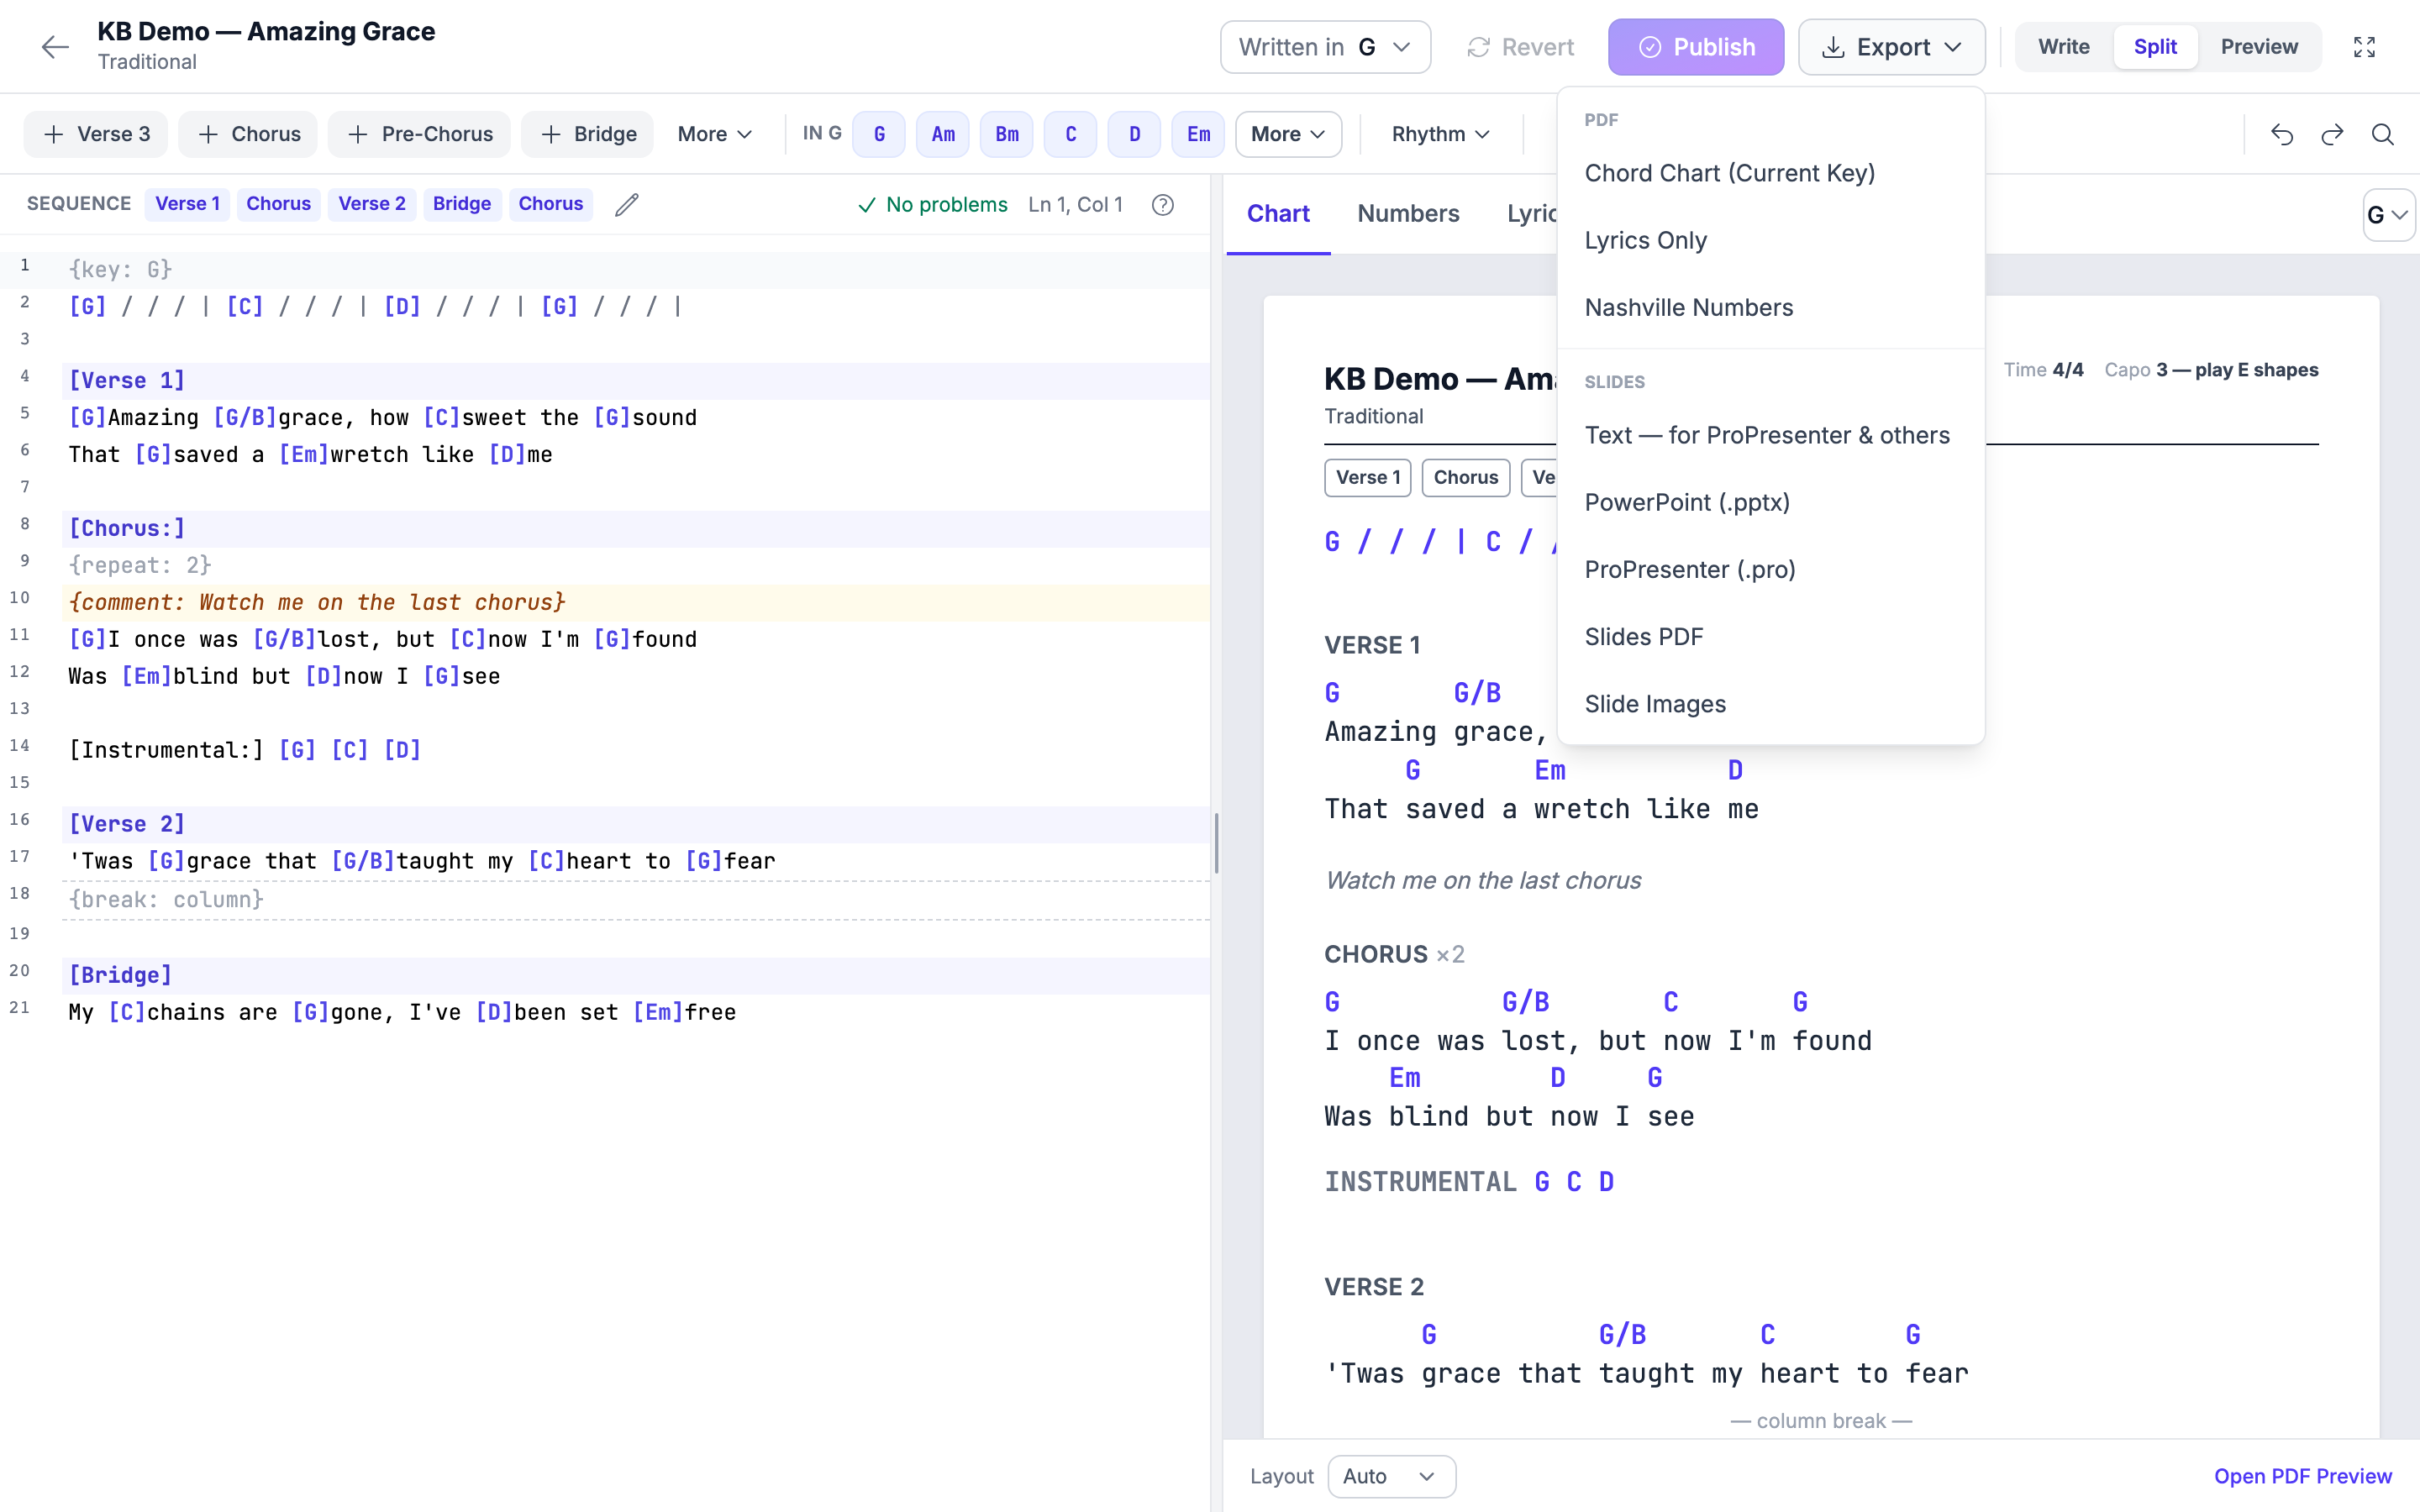Go back using the left arrow icon
The width and height of the screenshot is (2420, 1512).
55,47
